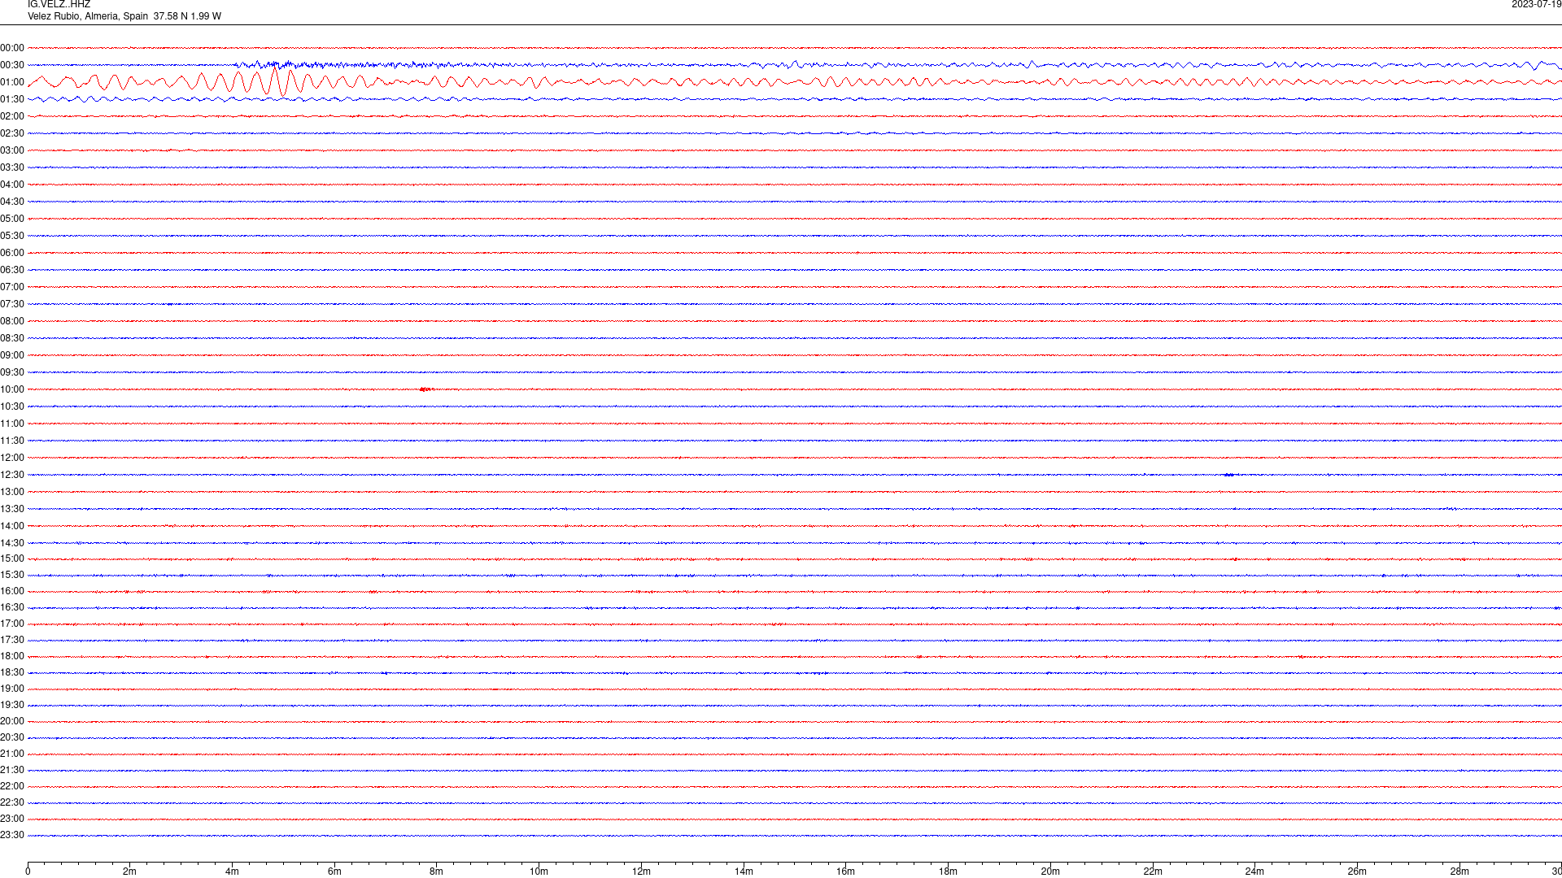Select the 16m tick label on time axis
The width and height of the screenshot is (1562, 878).
846,871
